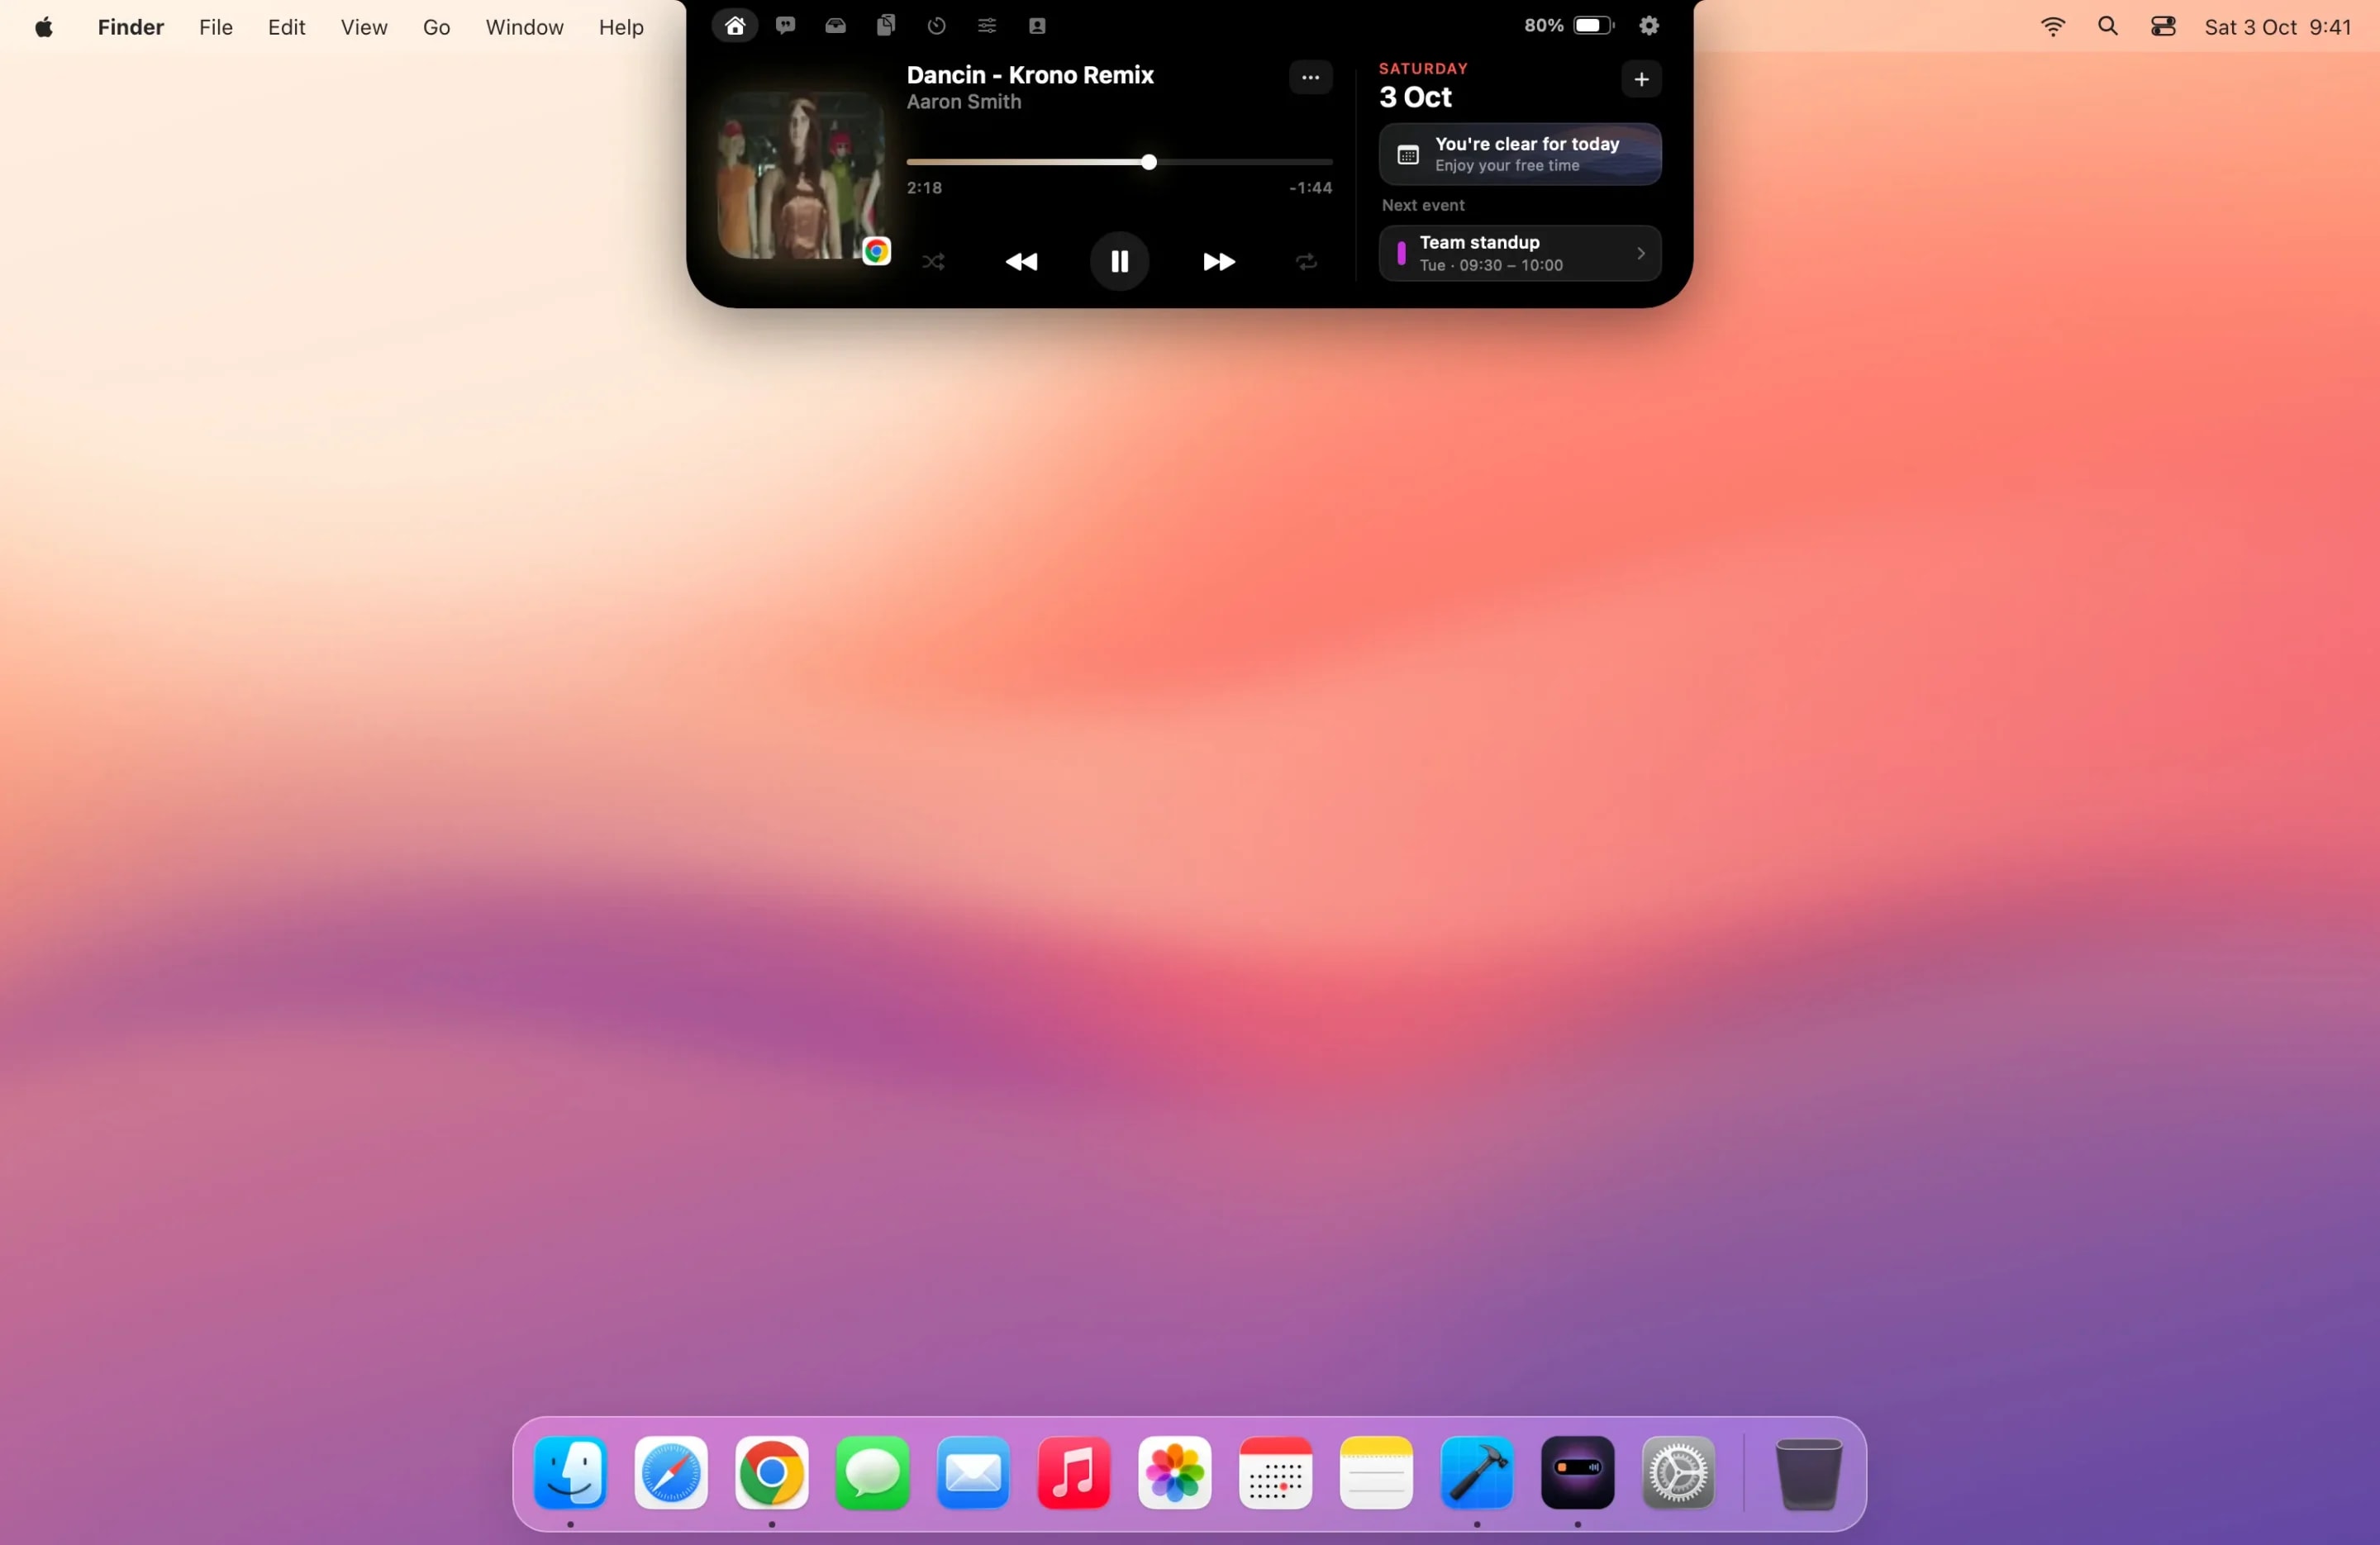Open the timer tab icon

coord(936,26)
